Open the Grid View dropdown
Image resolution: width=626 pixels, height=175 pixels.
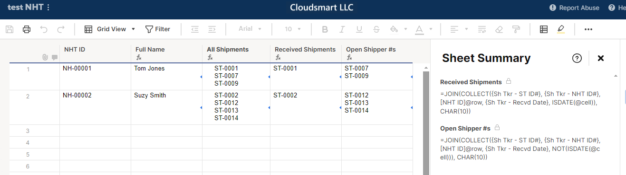[x=110, y=29]
